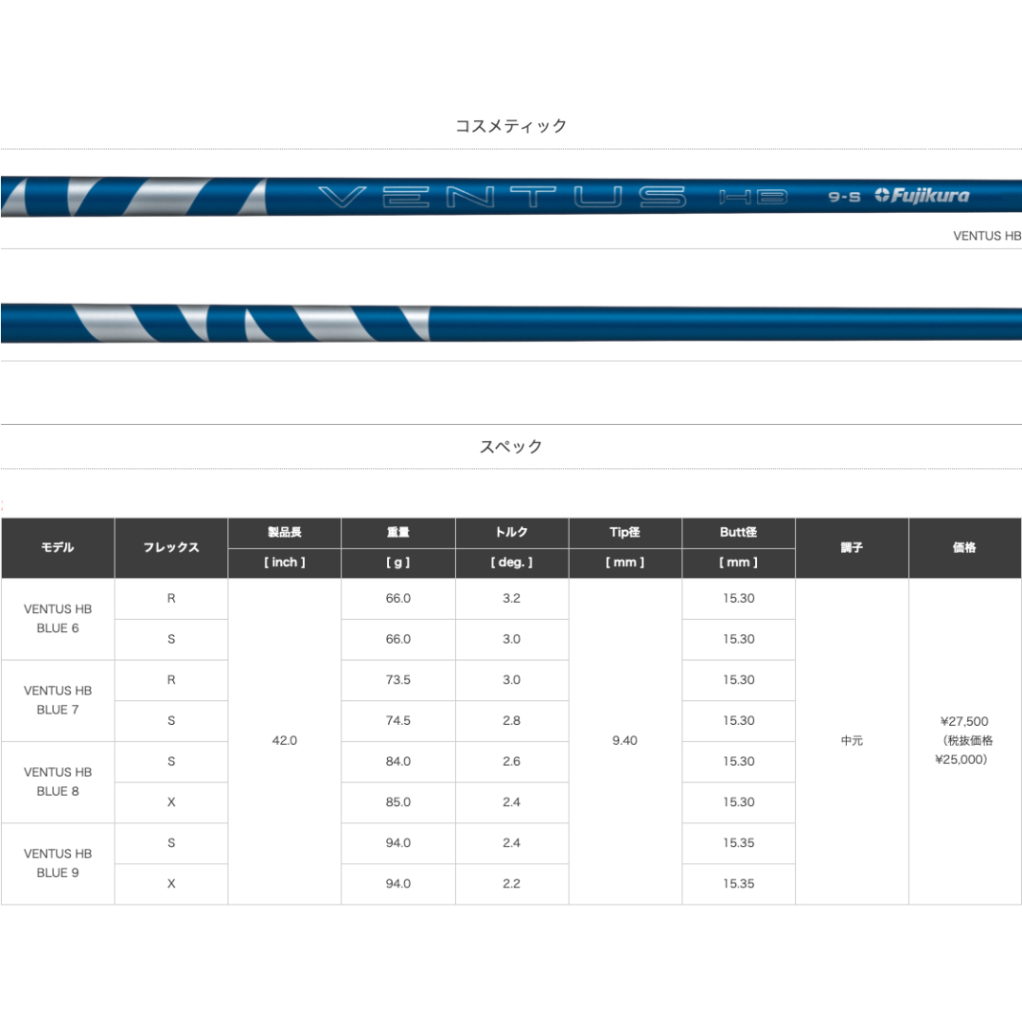Screen dimensions: 1022x1022
Task: Open the plain blue shaft image without lettering
Action: pyautogui.click(x=511, y=323)
